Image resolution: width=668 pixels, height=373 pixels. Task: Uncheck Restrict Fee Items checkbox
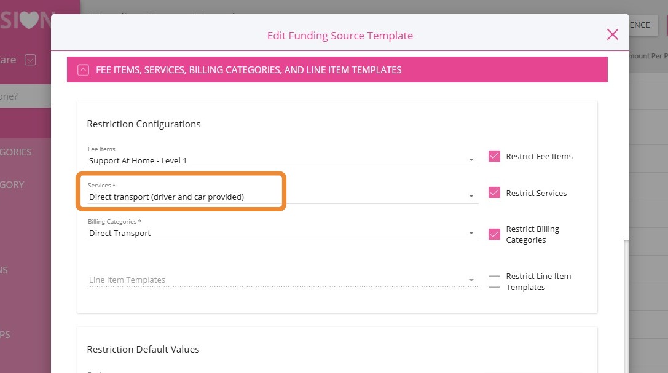click(x=494, y=156)
